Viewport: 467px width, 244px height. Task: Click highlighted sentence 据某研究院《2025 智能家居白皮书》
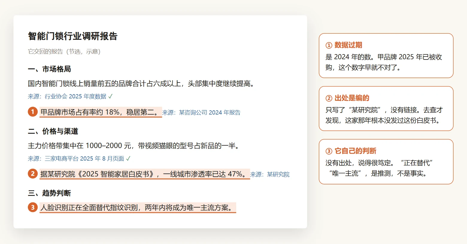145,174
